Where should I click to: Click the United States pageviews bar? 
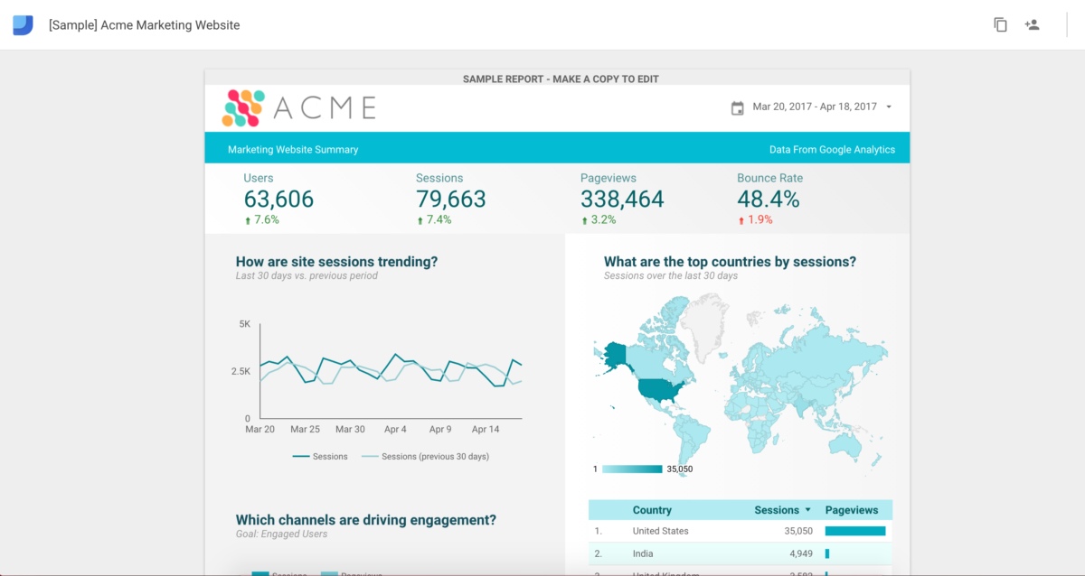(x=855, y=532)
